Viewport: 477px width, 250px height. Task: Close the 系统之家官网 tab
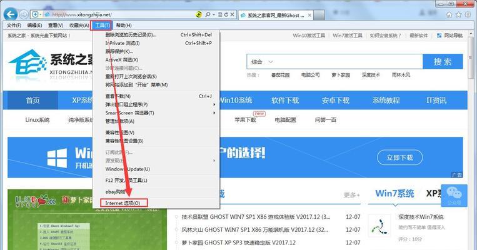(309, 15)
